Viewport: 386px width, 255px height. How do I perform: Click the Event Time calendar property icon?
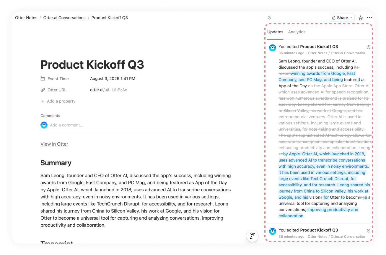(43, 79)
